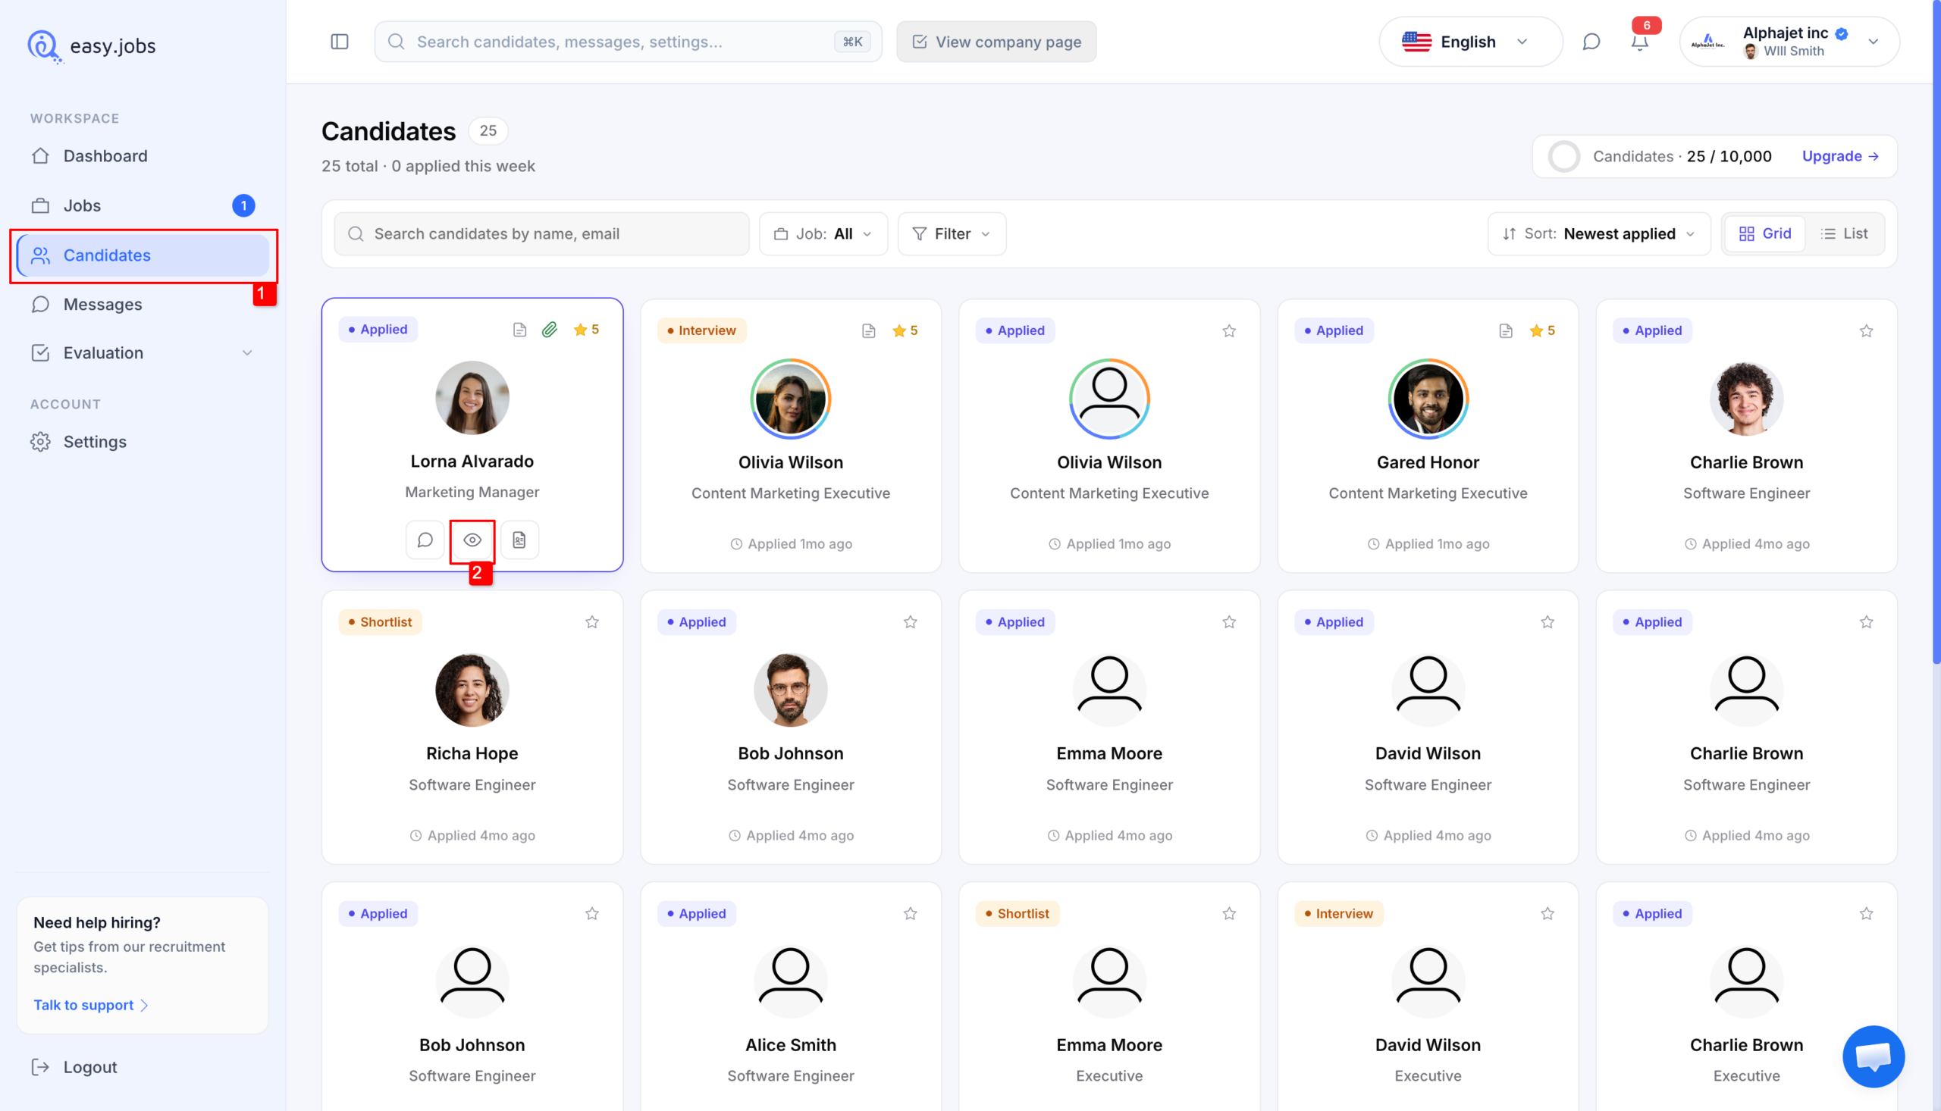Expand the Evaluation menu chevron
Image resolution: width=1941 pixels, height=1111 pixels.
(x=246, y=352)
